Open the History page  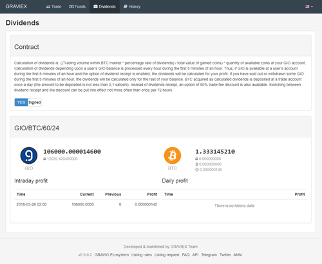(x=132, y=6)
